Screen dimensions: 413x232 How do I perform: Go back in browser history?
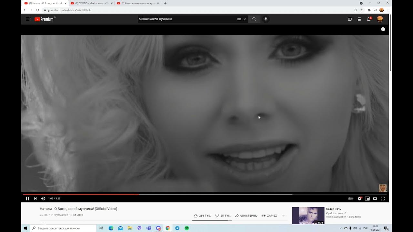coord(25,10)
